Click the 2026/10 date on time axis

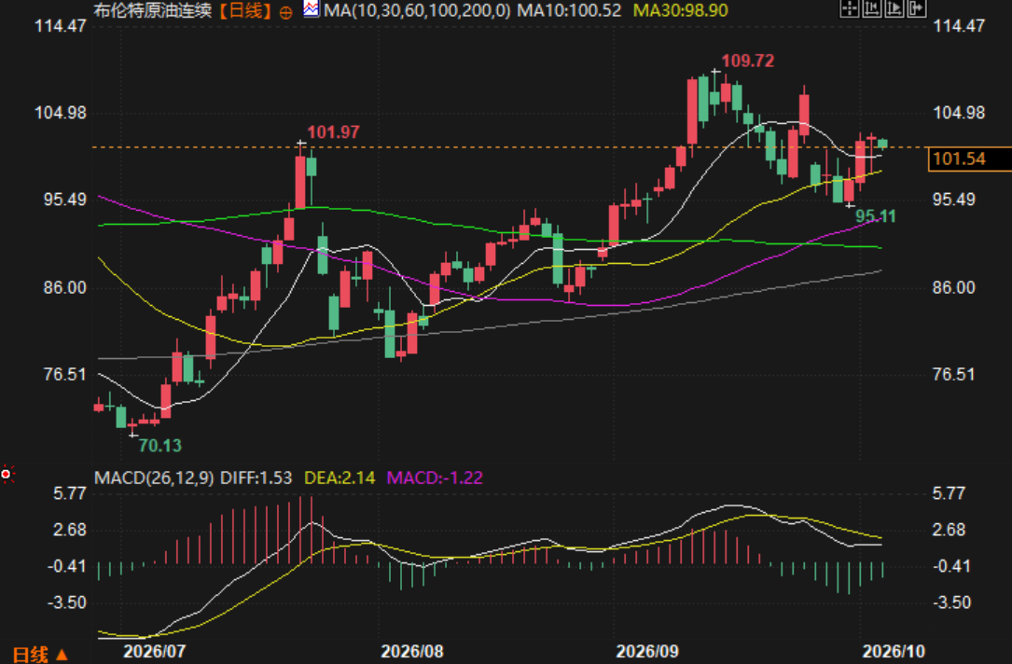[894, 651]
